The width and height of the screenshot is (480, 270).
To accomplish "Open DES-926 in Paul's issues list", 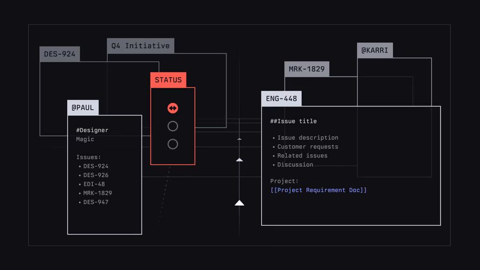I will (95, 175).
